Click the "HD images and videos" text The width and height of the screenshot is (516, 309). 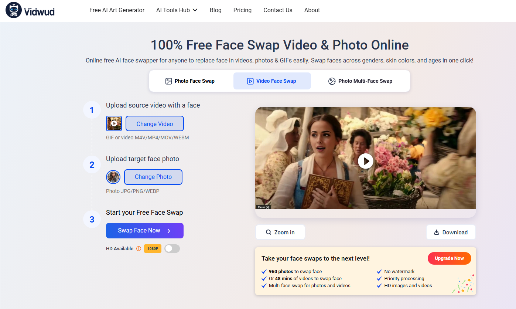click(408, 286)
